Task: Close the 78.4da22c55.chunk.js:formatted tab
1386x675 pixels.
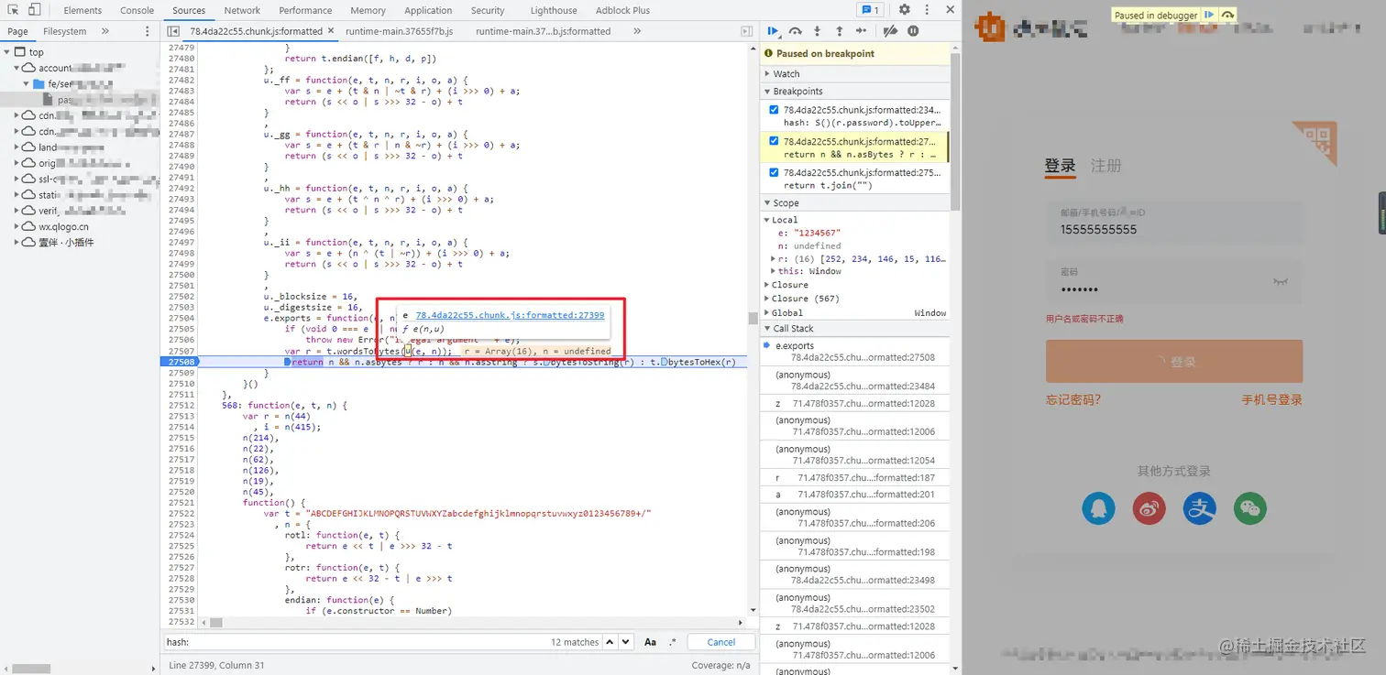Action: [330, 31]
